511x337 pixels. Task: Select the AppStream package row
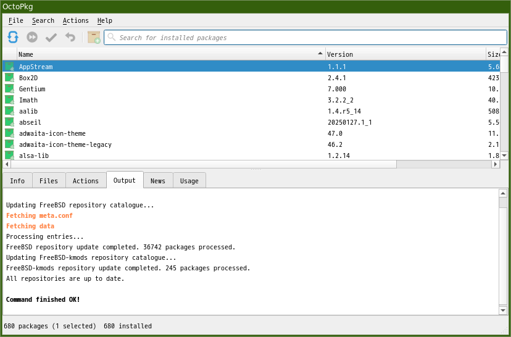pos(251,67)
